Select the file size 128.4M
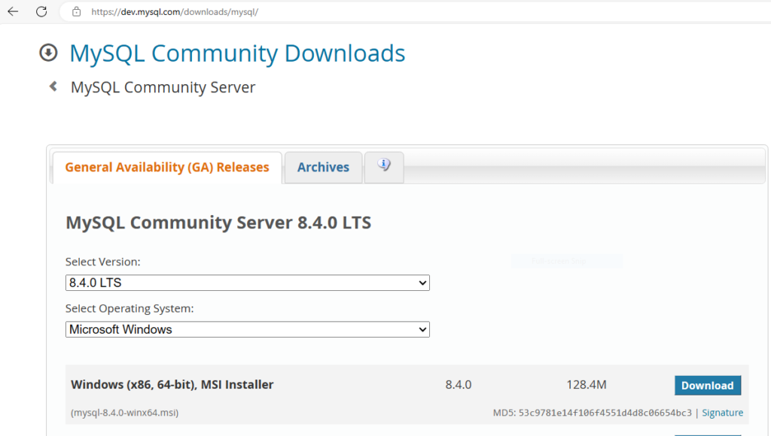Viewport: 771px width, 436px height. (586, 384)
